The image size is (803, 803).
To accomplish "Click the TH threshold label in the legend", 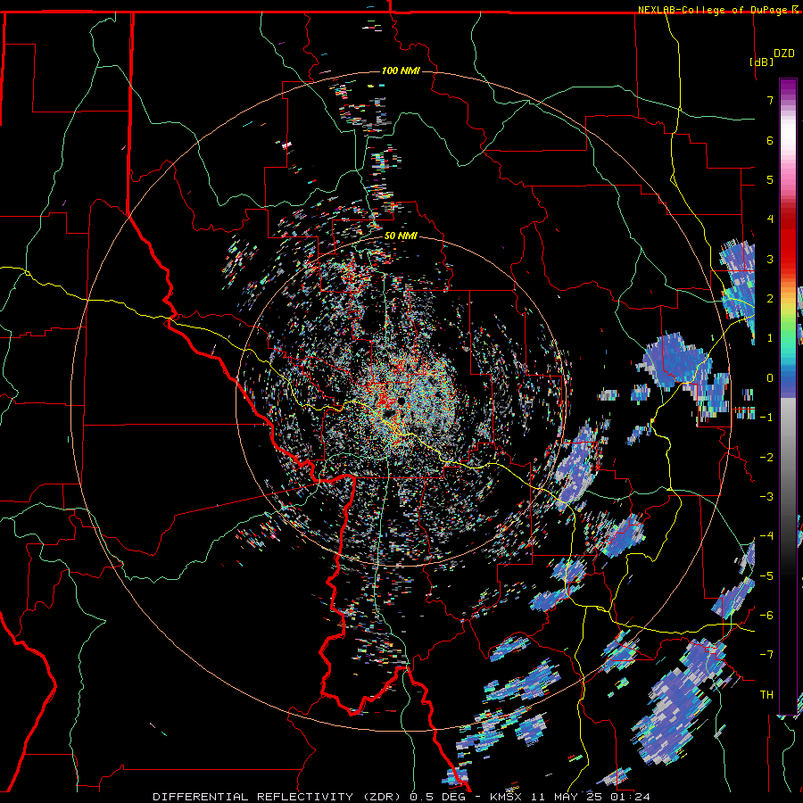I will (766, 694).
